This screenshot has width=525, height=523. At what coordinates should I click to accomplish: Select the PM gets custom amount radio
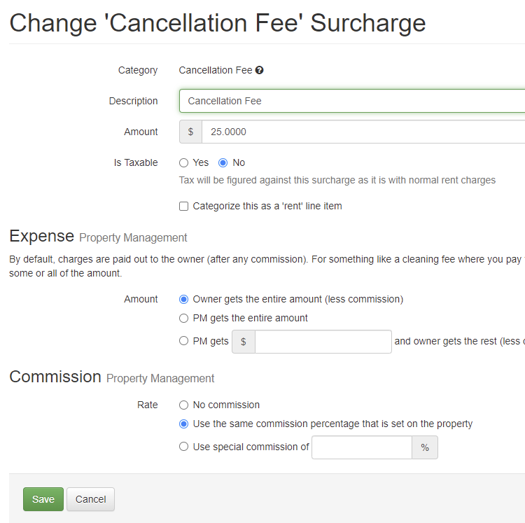tap(183, 341)
